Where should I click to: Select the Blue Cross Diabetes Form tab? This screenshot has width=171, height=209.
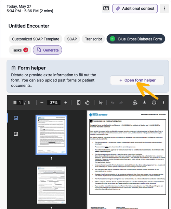coord(136,39)
